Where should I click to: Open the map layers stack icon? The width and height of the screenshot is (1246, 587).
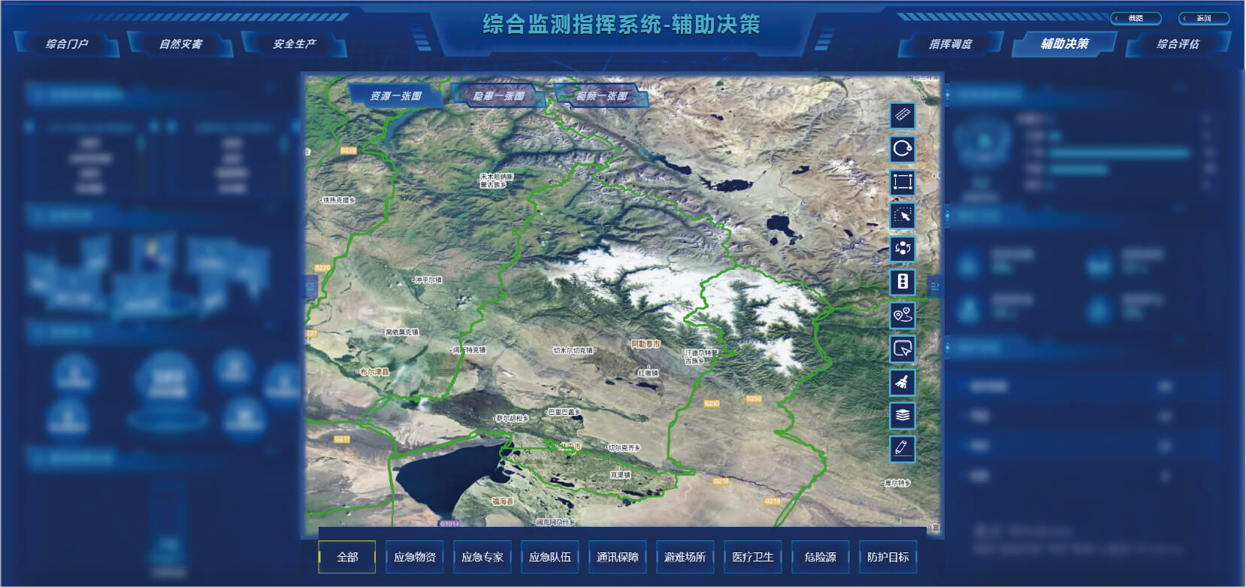tap(903, 415)
